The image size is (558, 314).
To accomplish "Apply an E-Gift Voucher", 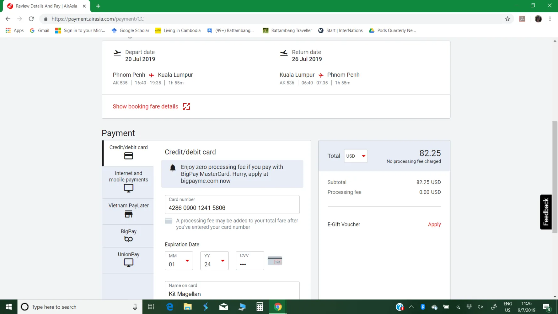I will click(434, 225).
